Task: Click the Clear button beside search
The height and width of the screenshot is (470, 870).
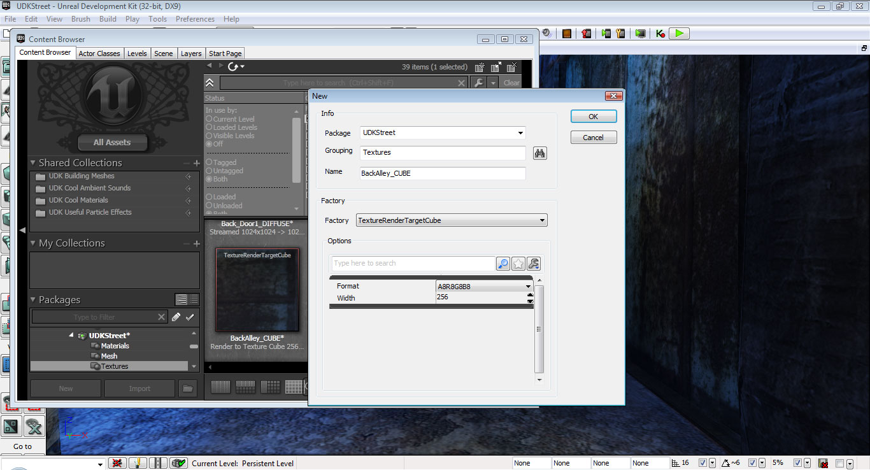Action: [511, 83]
